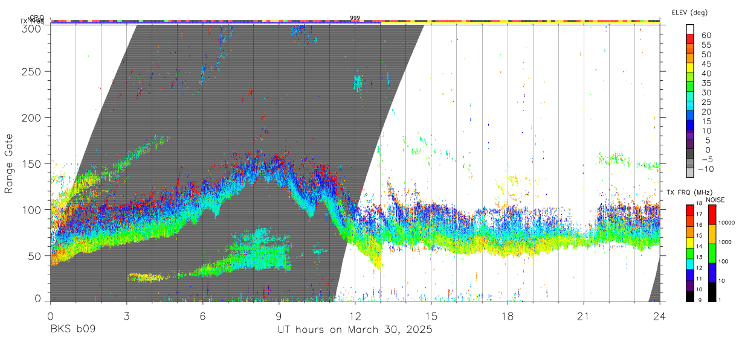Click the cyan 12-13 MHz TX FRQ swatch

pyautogui.click(x=689, y=264)
